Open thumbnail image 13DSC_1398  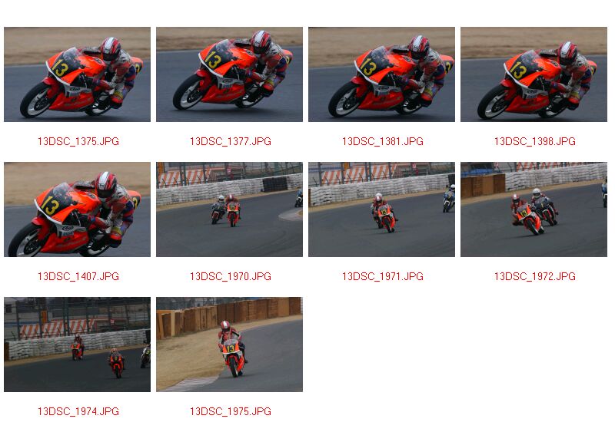(x=534, y=74)
